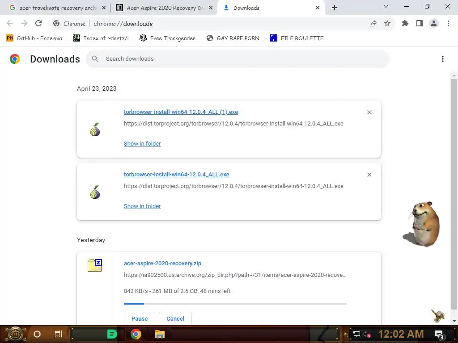Click the zip download progress bar

point(235,304)
